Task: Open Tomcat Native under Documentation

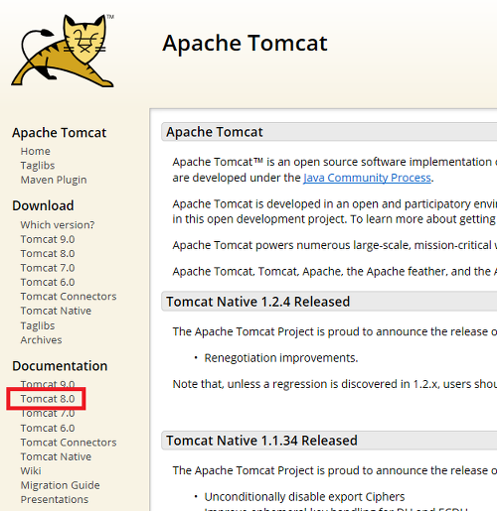Action: point(56,456)
